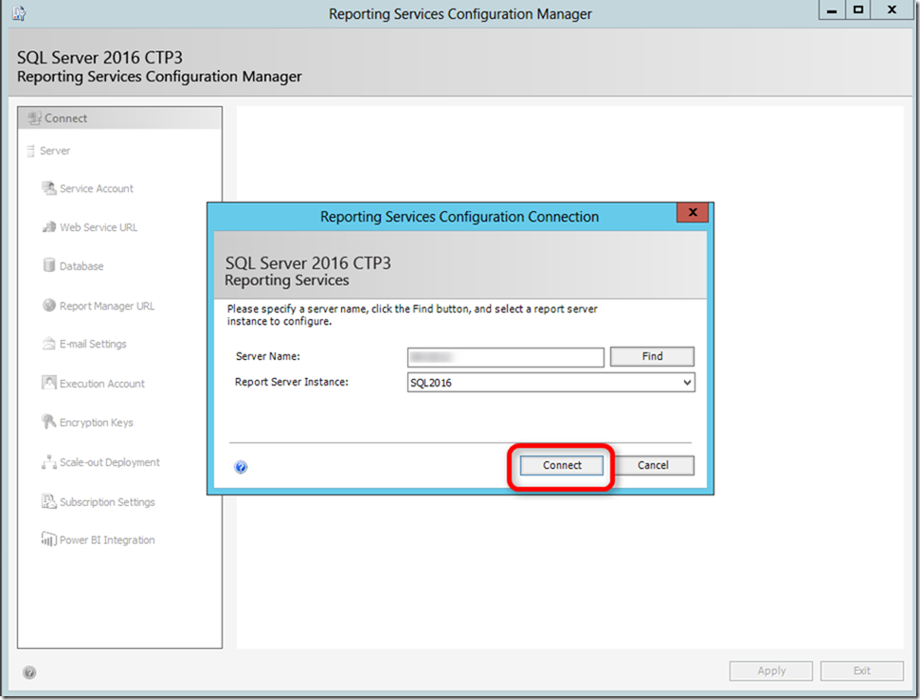Open Execution Account page

[101, 383]
